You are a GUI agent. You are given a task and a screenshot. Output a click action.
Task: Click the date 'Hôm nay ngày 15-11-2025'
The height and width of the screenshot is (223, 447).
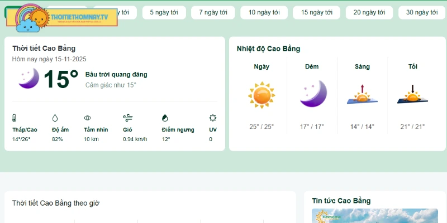point(49,59)
